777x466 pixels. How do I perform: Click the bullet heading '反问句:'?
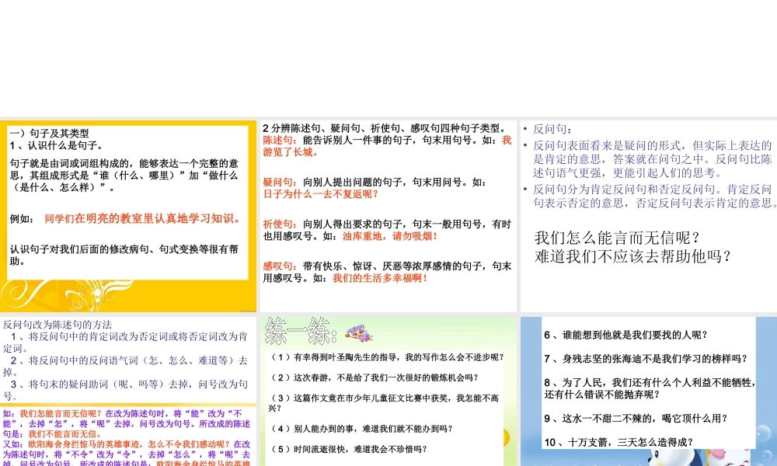click(x=552, y=129)
